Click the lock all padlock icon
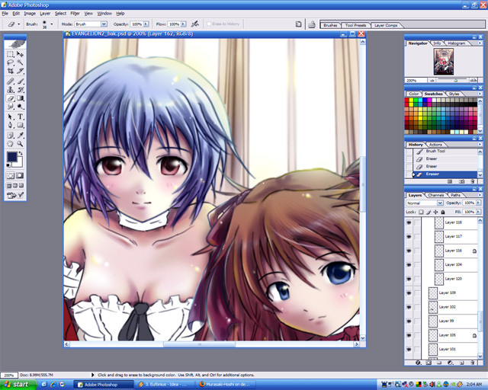Screen dimensions: 488x390 coord(443,212)
